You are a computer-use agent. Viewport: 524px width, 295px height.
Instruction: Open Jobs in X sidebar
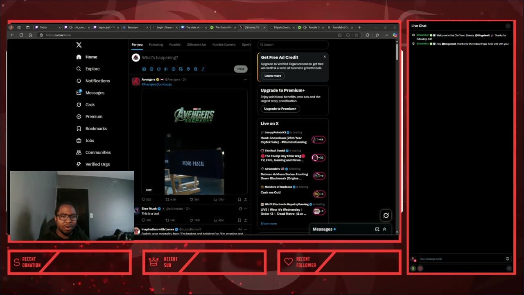pos(85,140)
